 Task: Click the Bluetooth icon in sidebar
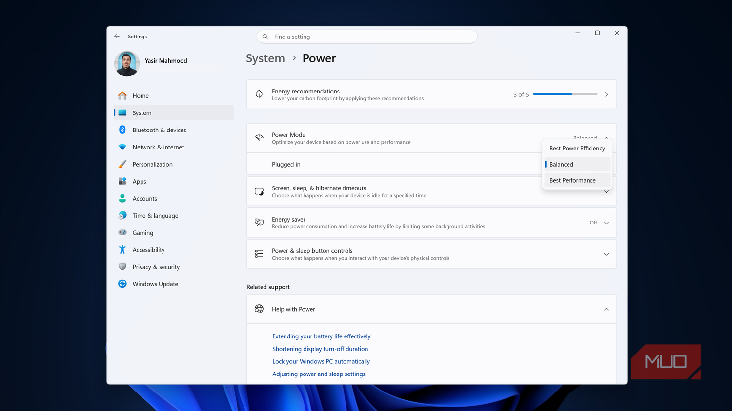click(122, 130)
